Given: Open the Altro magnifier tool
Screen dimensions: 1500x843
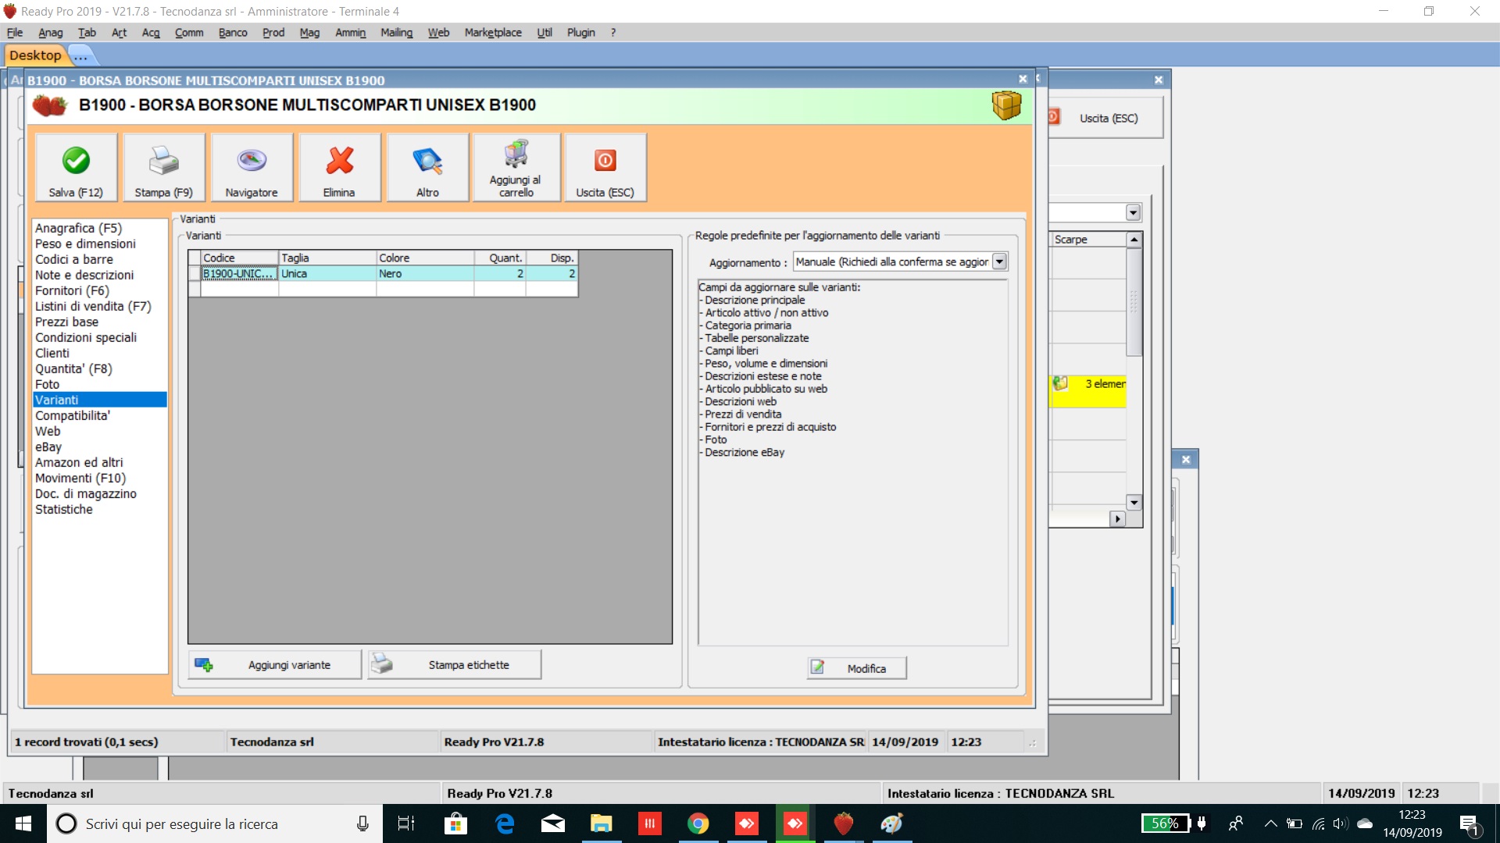Looking at the screenshot, I should click(x=427, y=161).
